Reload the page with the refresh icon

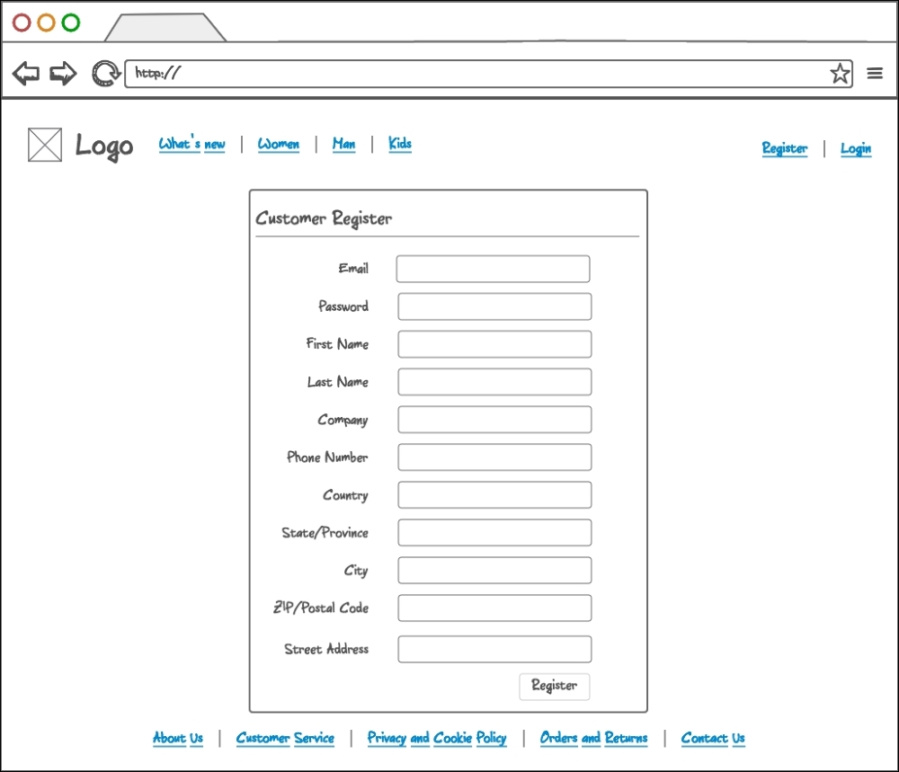click(105, 73)
